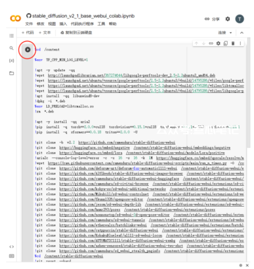The height and width of the screenshot is (269, 254).
Task: Open the 代码执行程序 runtime menu
Action: coord(82,24)
